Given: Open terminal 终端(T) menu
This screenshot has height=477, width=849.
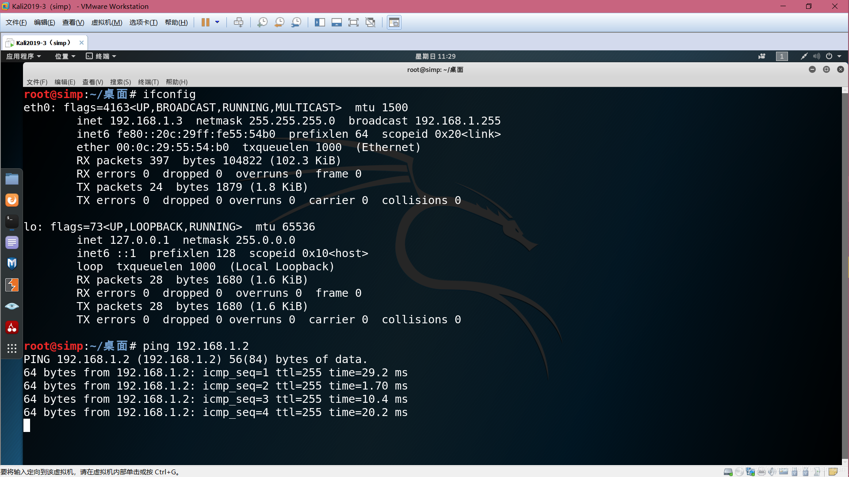Looking at the screenshot, I should [148, 82].
